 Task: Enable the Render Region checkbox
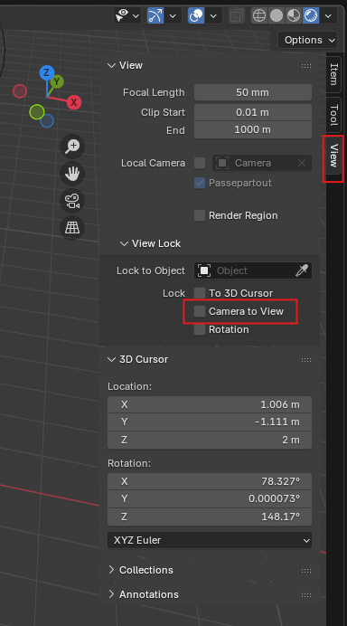coord(200,215)
